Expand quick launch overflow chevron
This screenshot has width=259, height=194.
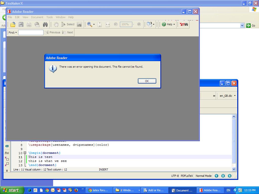coord(83,189)
